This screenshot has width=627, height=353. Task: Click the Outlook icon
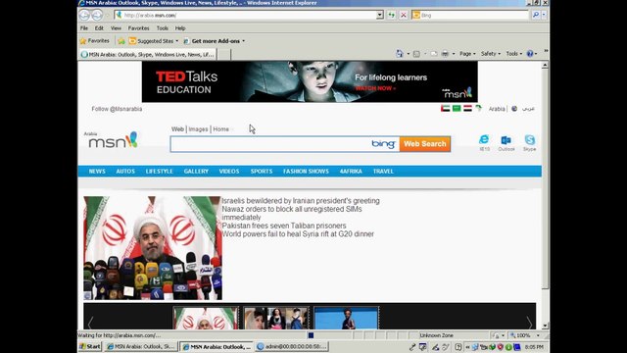click(506, 142)
